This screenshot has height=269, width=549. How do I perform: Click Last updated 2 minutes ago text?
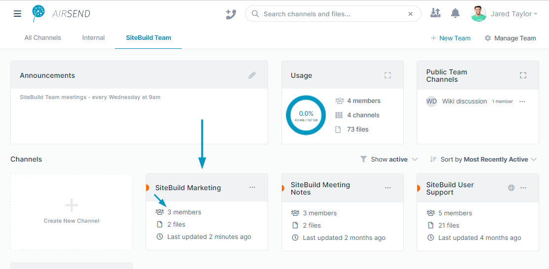[x=209, y=236]
